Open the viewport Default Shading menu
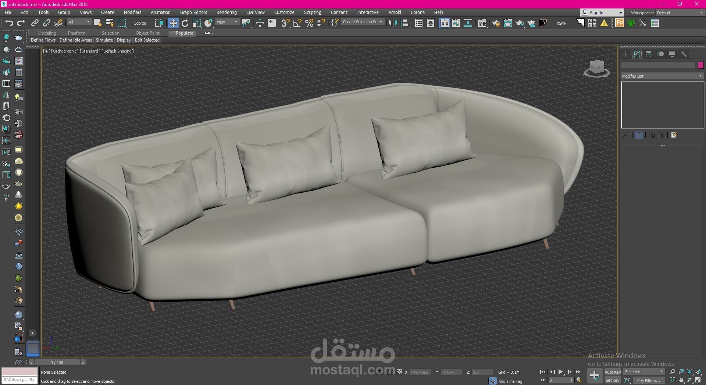This screenshot has height=385, width=706. click(x=118, y=51)
